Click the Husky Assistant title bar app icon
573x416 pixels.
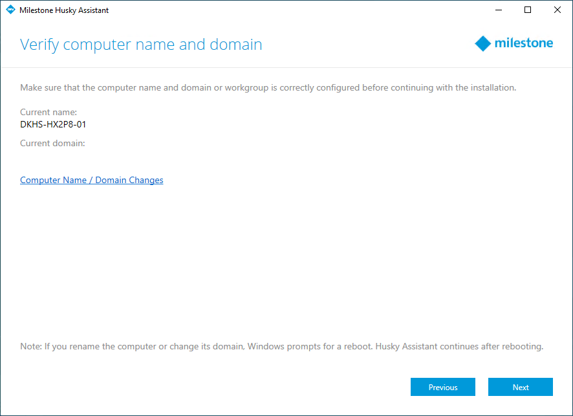click(10, 10)
